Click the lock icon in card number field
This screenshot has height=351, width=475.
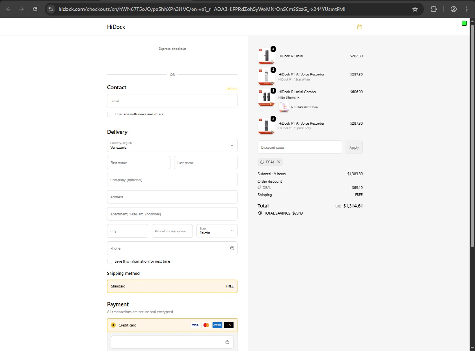[227, 342]
